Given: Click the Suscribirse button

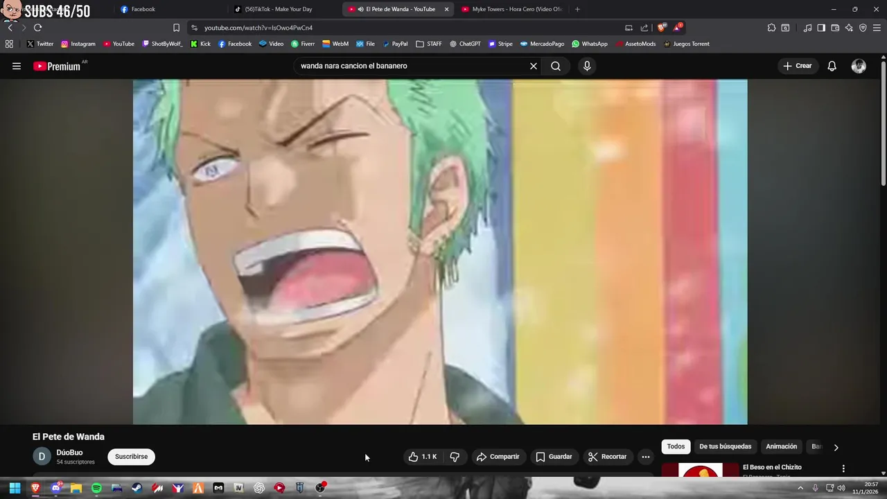Looking at the screenshot, I should point(132,457).
